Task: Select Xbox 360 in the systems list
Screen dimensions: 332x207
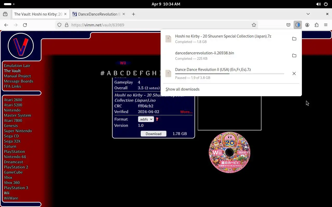Action: coord(12,183)
